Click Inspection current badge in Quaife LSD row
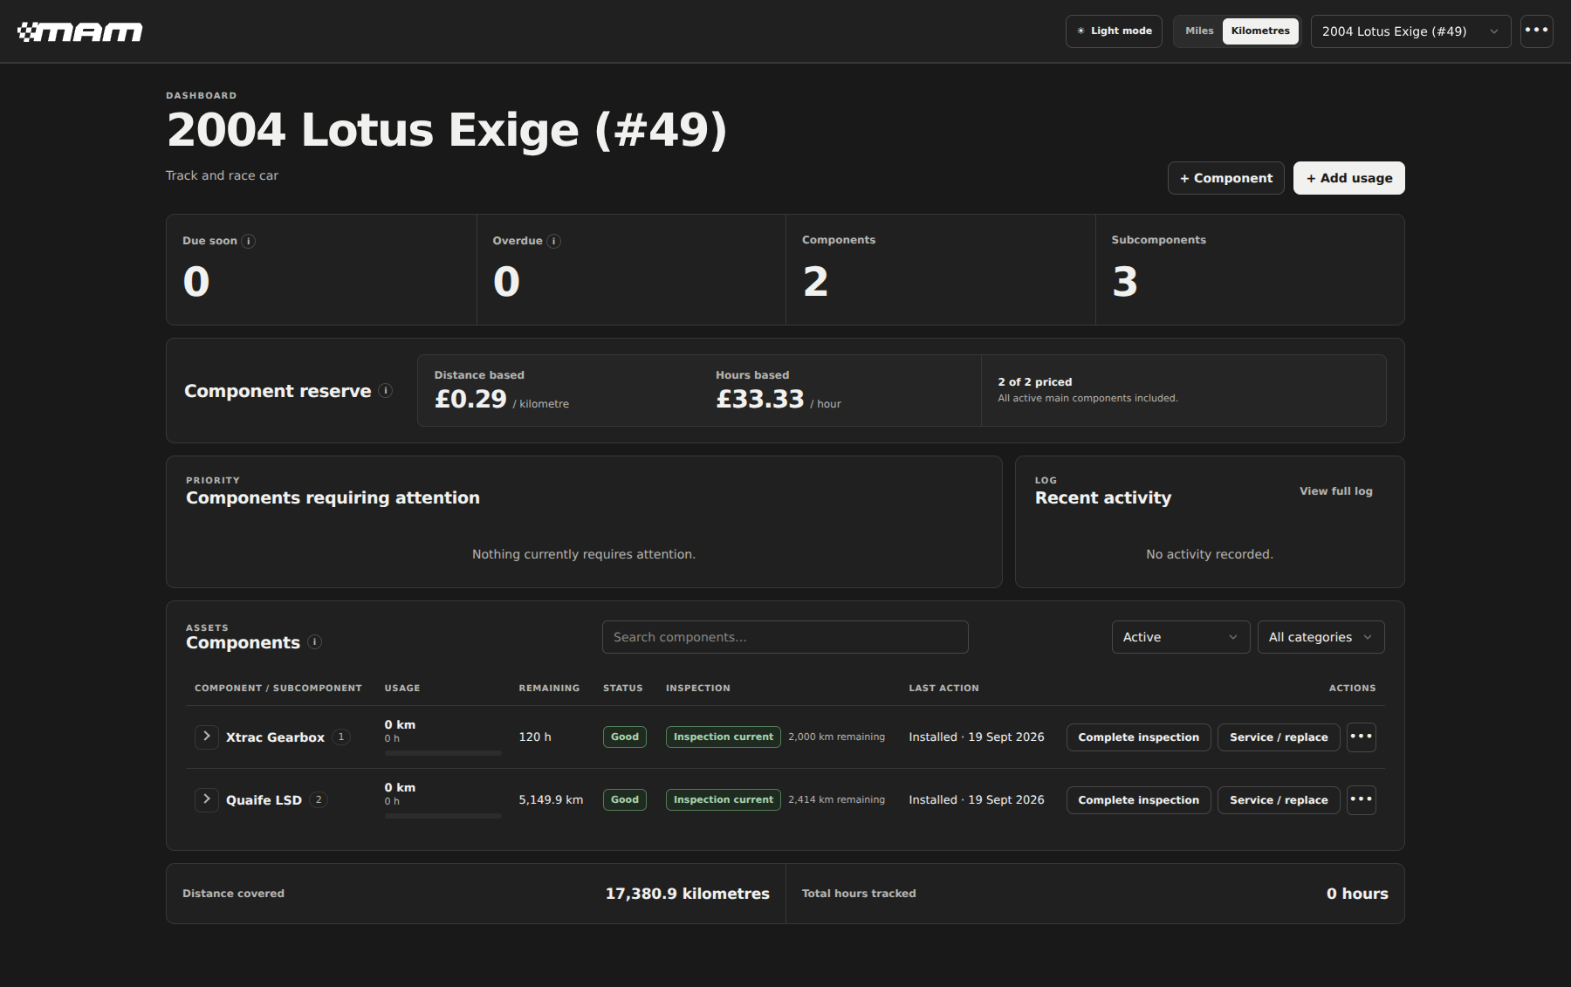 coord(723,800)
